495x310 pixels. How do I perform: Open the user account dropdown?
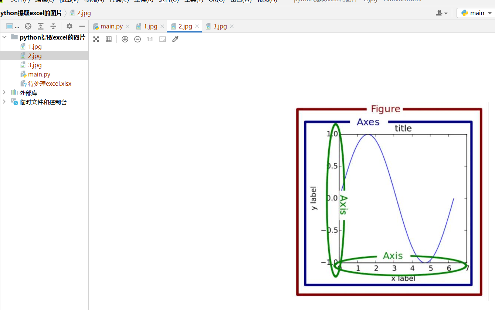click(x=441, y=13)
